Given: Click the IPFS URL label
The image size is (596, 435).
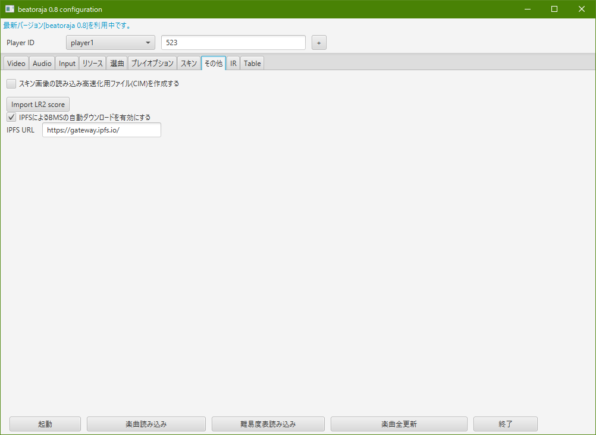Looking at the screenshot, I should point(21,130).
